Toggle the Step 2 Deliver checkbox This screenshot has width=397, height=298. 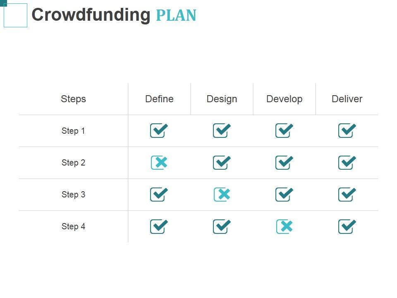tap(347, 162)
